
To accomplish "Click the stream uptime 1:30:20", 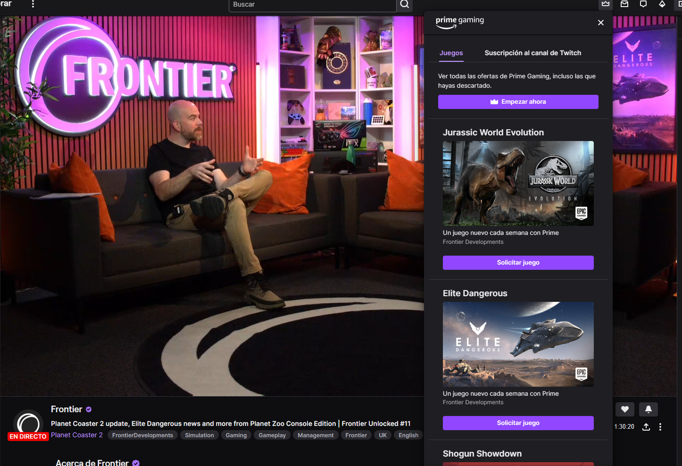I will pos(624,427).
